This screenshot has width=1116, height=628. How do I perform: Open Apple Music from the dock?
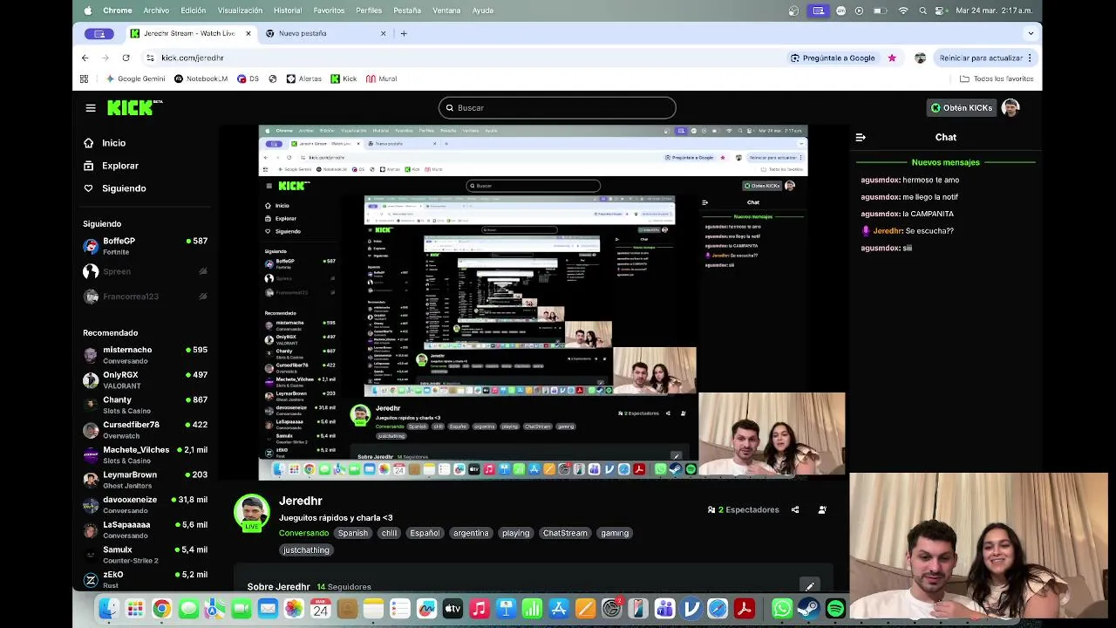pos(479,609)
